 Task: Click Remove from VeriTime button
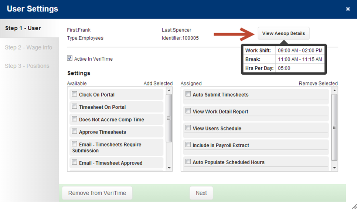[x=97, y=193]
